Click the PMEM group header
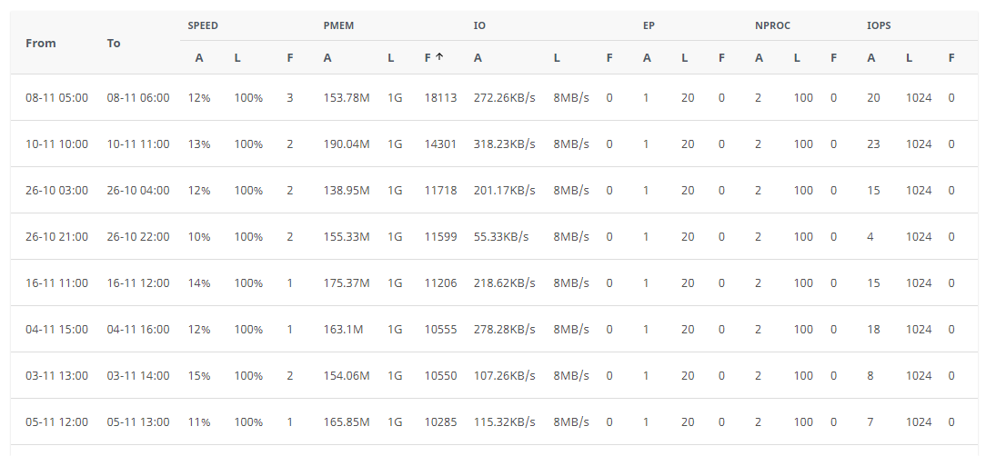Image resolution: width=996 pixels, height=456 pixels. click(x=338, y=25)
